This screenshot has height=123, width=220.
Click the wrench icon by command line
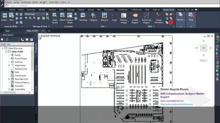(x=2, y=5)
